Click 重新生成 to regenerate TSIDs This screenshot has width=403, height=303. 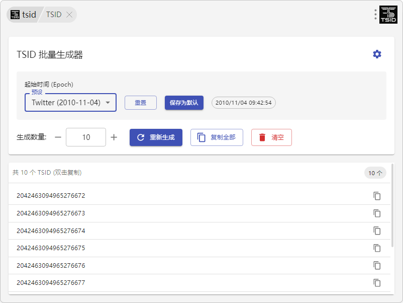click(x=156, y=137)
